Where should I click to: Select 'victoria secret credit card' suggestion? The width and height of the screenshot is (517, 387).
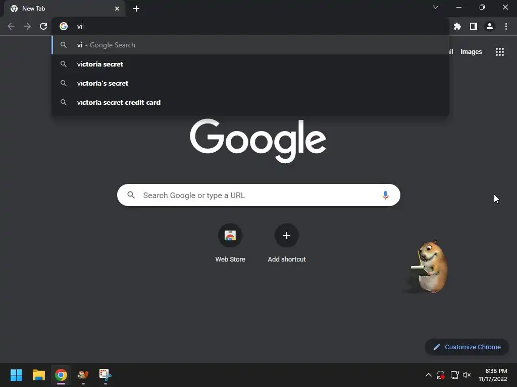coord(250,102)
